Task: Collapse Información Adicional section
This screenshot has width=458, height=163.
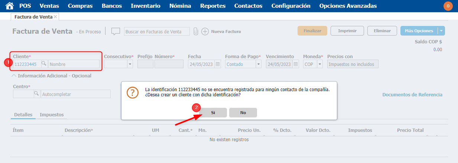Action: coord(14,76)
